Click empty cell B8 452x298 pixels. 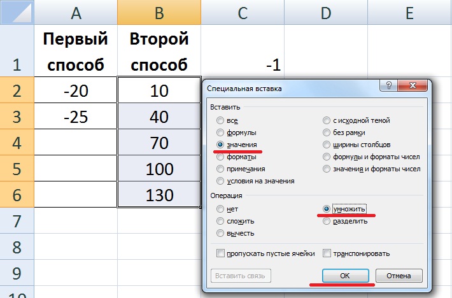[x=159, y=246]
